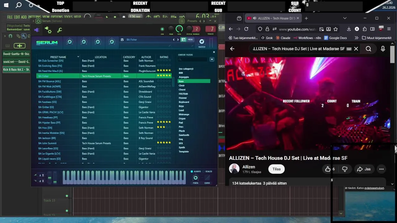Image resolution: width=397 pixels, height=223 pixels.
Task: Sort presets by LOCATION column
Action: pos(100,57)
